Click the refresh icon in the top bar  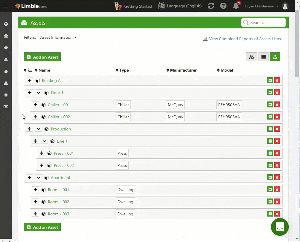(211, 6)
